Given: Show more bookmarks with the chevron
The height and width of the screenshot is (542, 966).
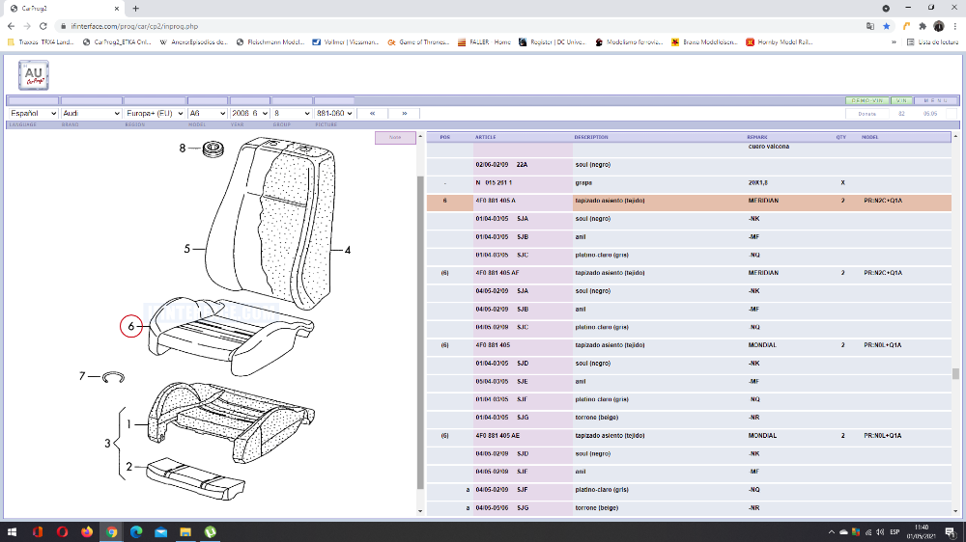Looking at the screenshot, I should coord(894,42).
